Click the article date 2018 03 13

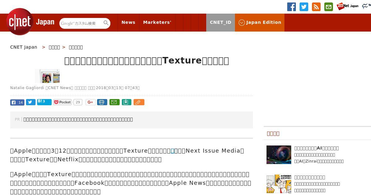110,88
